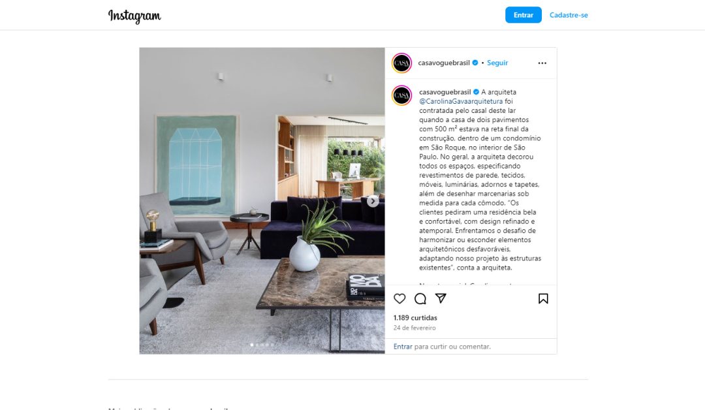Advance carousel with the next arrow

coord(373,201)
